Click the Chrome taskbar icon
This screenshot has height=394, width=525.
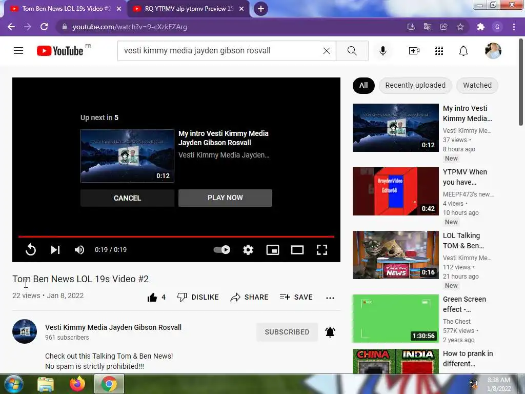tap(109, 384)
